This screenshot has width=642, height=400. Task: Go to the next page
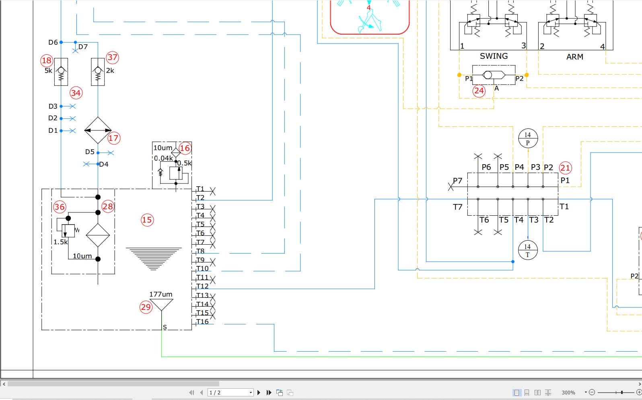[259, 392]
